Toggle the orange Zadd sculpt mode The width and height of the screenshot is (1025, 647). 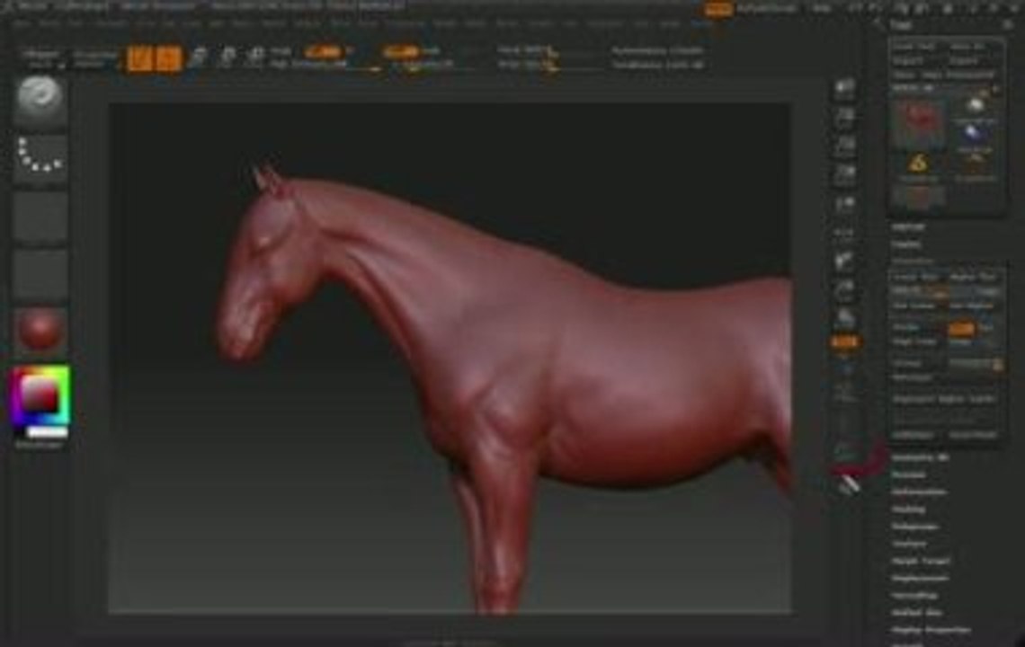(401, 50)
